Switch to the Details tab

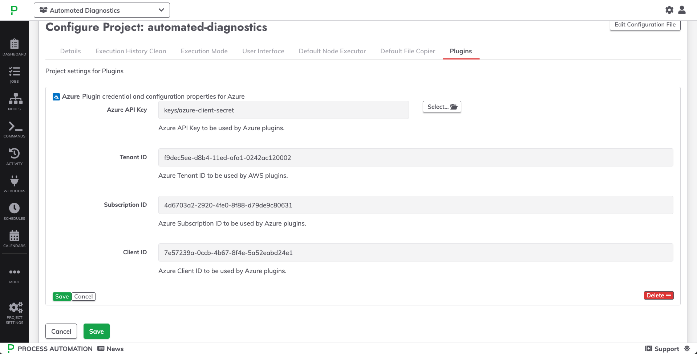pos(70,51)
